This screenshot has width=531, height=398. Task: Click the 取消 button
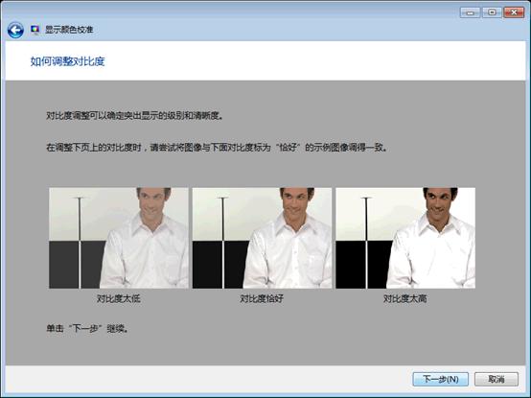tap(496, 379)
